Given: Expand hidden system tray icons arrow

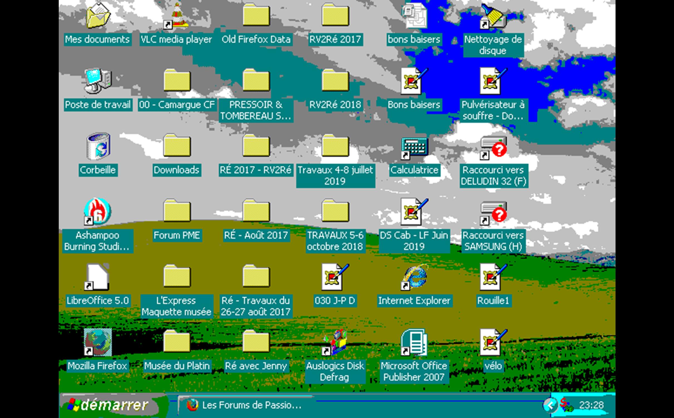Looking at the screenshot, I should 550,405.
